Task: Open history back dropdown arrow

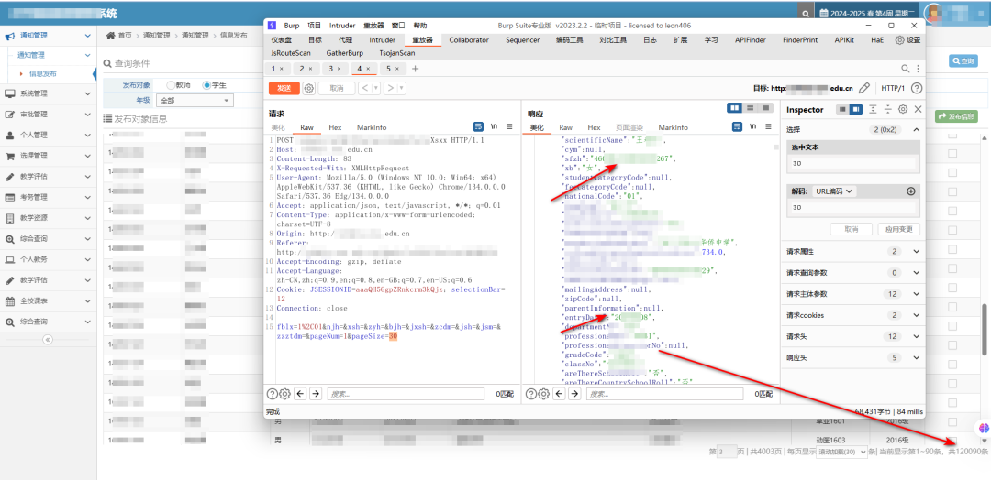Action: [x=376, y=88]
